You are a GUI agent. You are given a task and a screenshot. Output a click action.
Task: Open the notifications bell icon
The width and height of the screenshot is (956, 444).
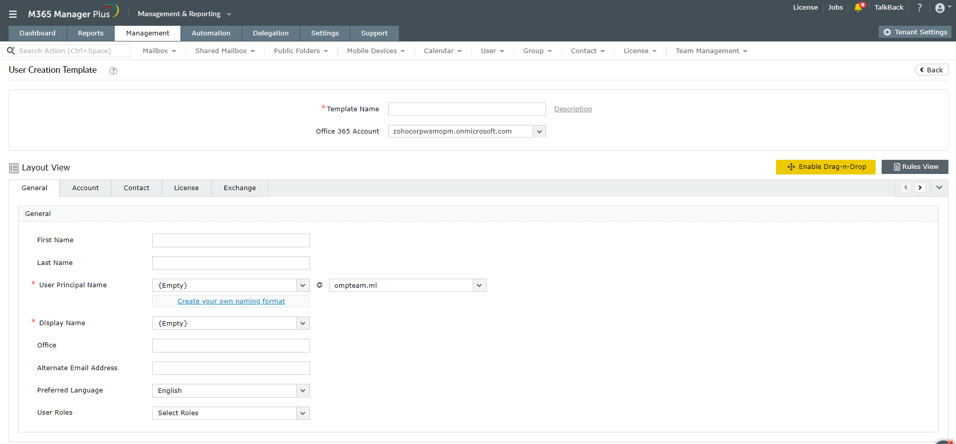[x=858, y=8]
